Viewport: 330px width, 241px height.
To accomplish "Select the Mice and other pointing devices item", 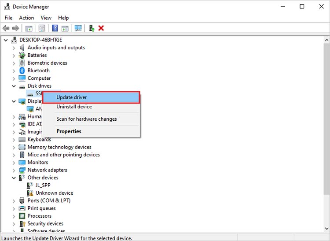I will coord(63,155).
